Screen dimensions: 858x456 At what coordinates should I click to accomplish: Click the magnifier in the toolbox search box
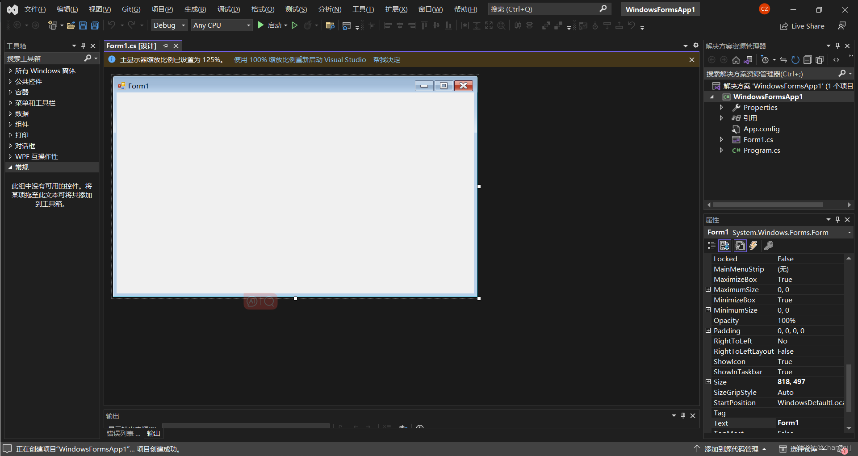[88, 58]
